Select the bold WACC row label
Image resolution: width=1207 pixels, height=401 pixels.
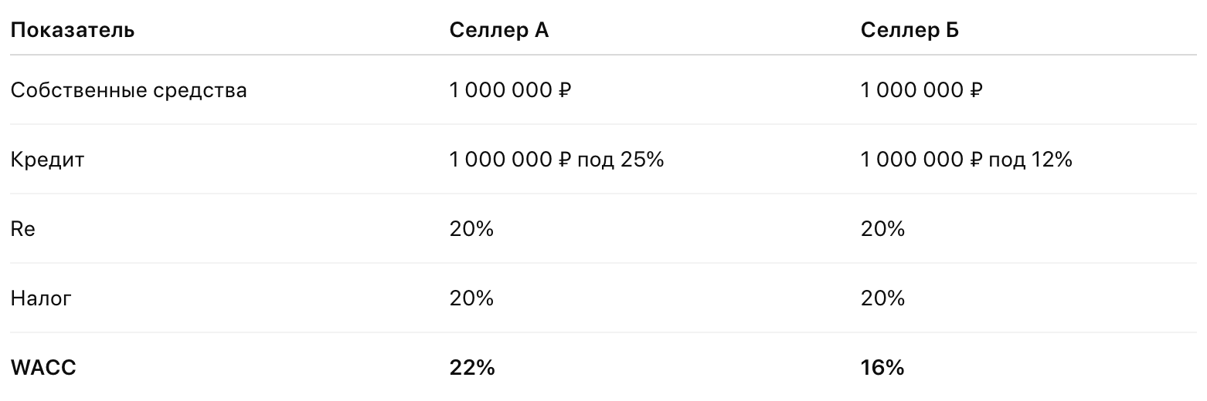tap(43, 368)
